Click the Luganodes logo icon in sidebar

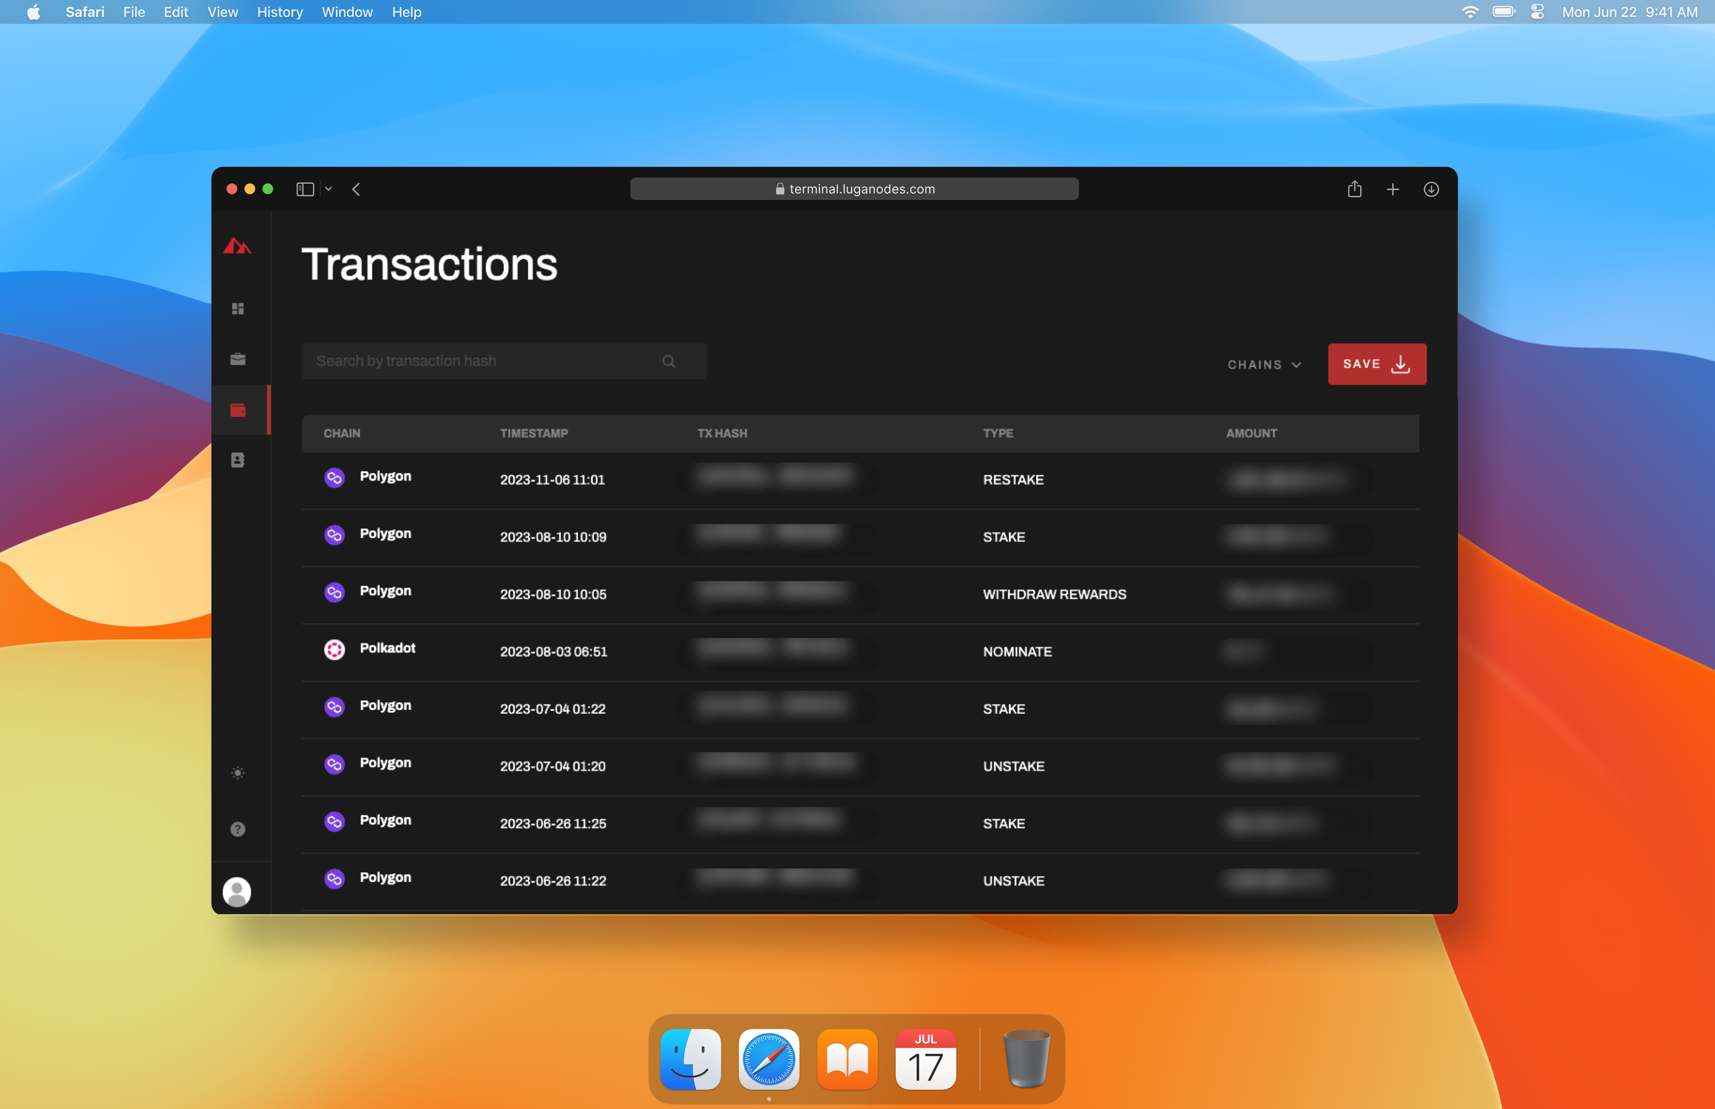[x=237, y=246]
